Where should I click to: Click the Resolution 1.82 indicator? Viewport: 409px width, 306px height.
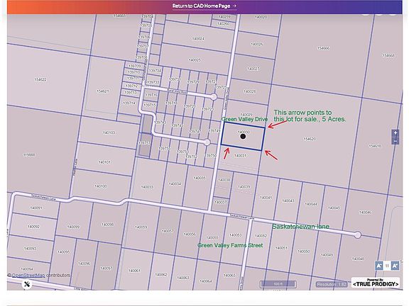click(x=332, y=285)
